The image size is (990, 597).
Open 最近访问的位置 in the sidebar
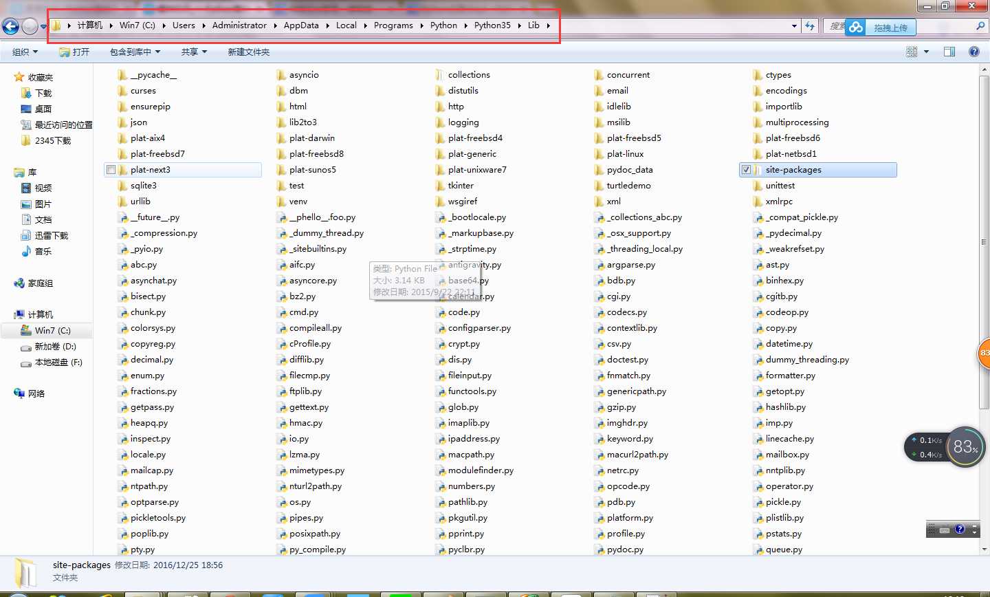tap(56, 124)
